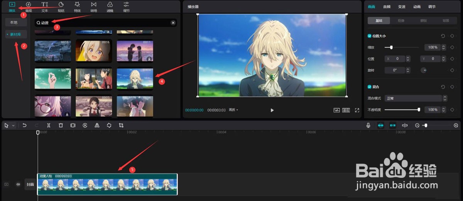Image resolution: width=463 pixels, height=201 pixels.
Task: Open the 音频 (Audio) library icon
Action: 29,4
